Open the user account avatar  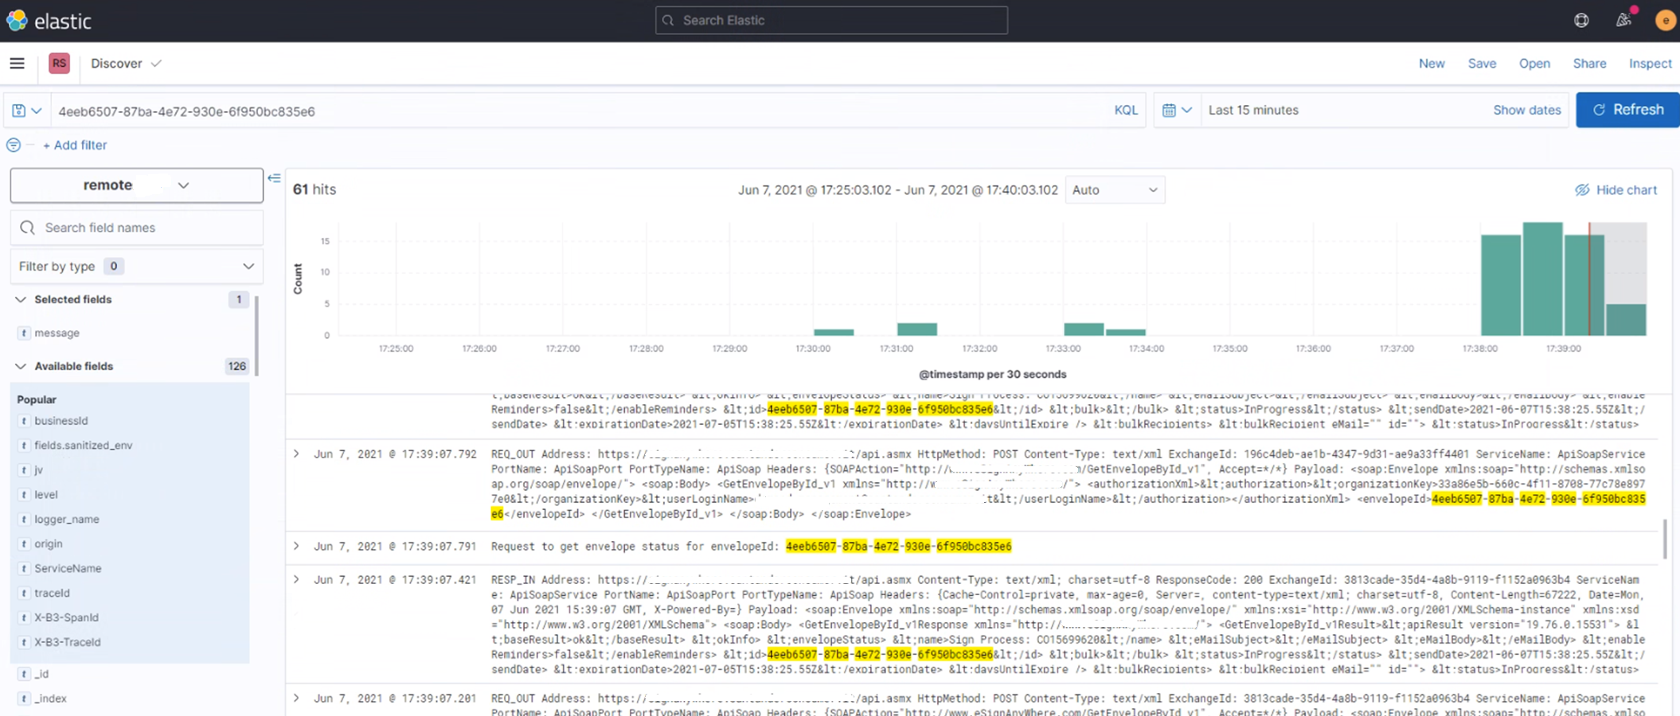[x=1665, y=21]
